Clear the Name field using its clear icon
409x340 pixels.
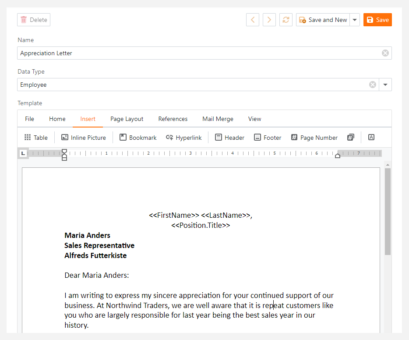tap(385, 53)
